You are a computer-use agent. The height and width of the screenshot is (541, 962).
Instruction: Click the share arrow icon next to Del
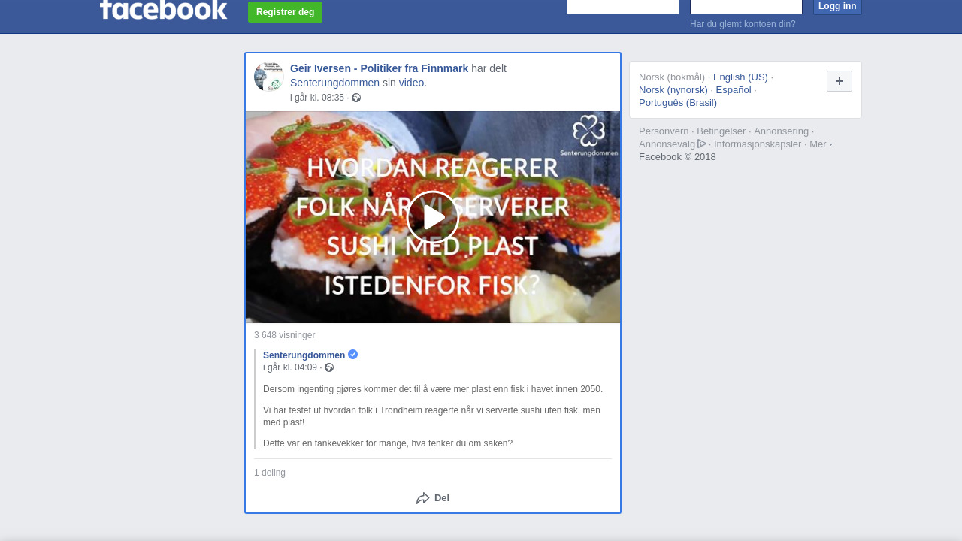423,498
